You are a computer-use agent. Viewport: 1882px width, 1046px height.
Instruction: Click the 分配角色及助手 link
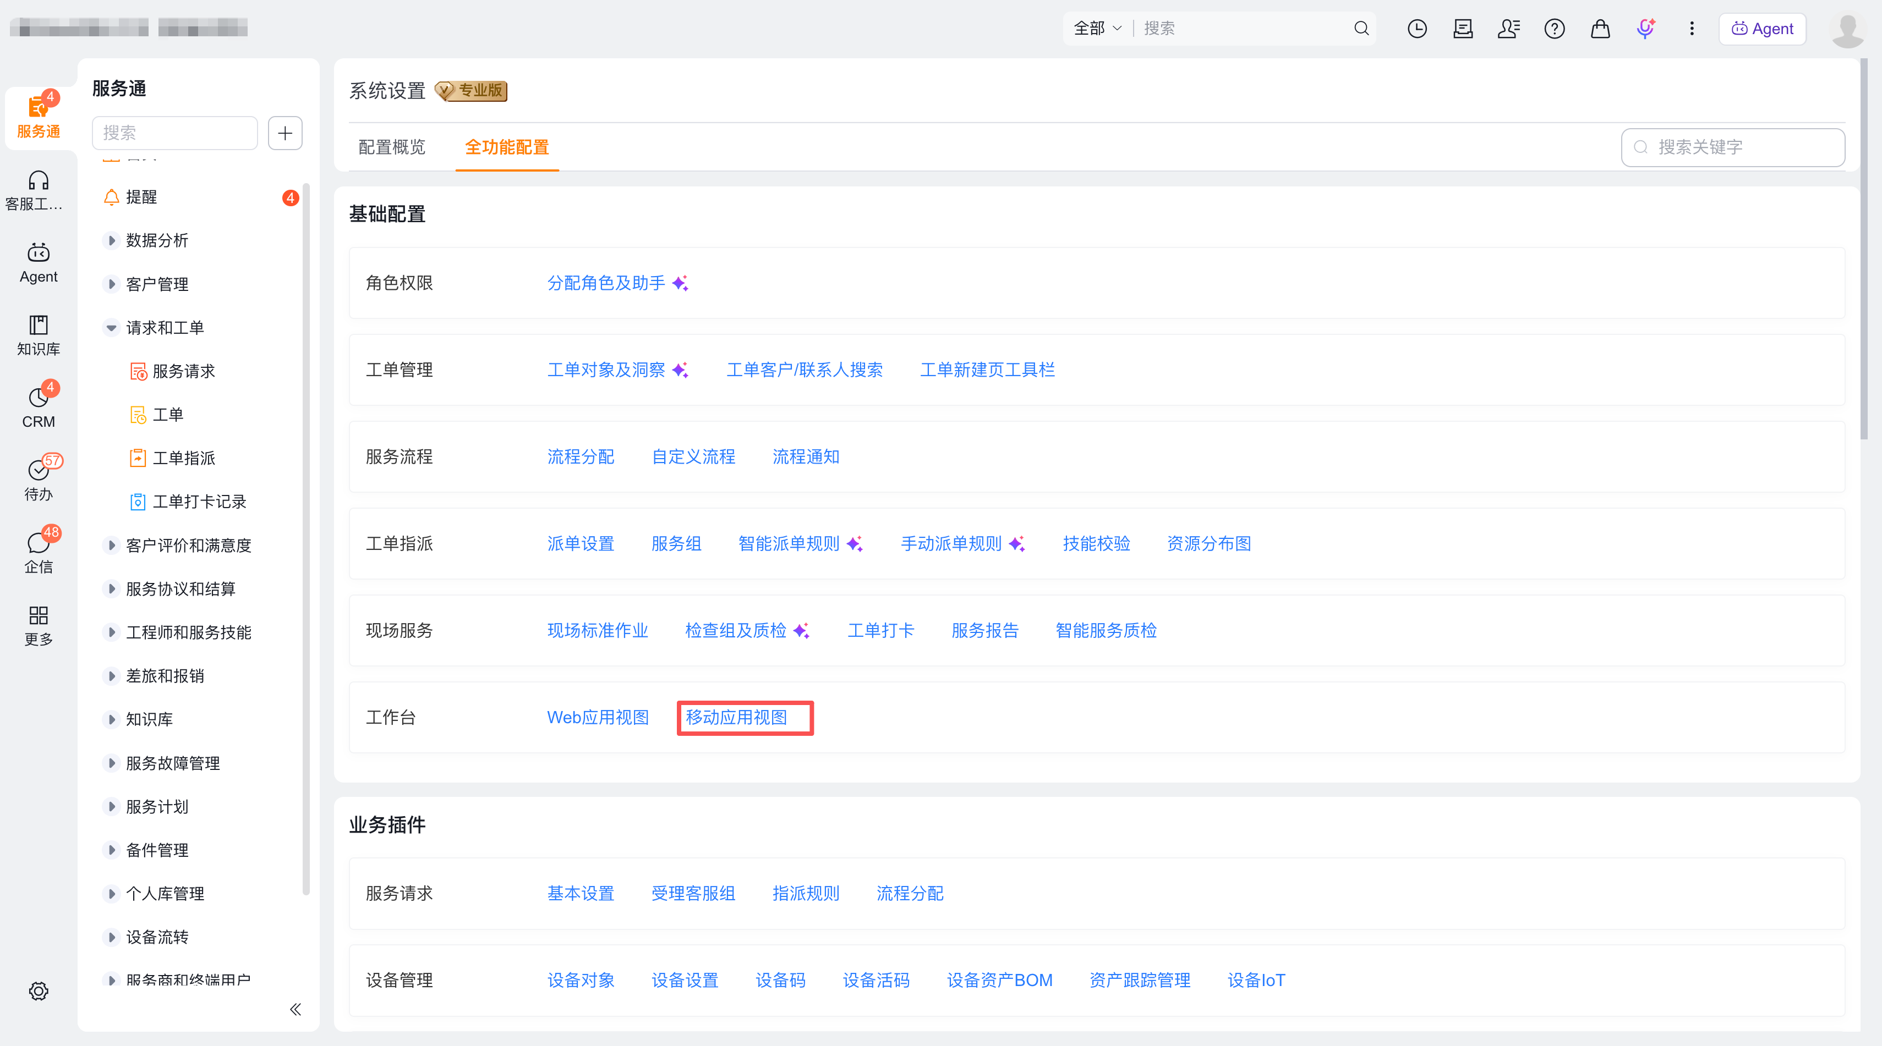tap(606, 283)
